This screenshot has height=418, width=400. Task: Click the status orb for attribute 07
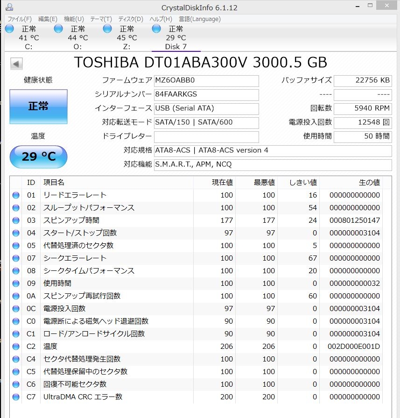16,258
